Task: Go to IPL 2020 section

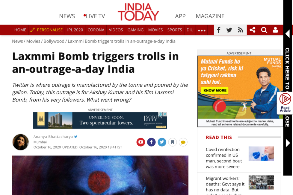Action: (x=75, y=30)
